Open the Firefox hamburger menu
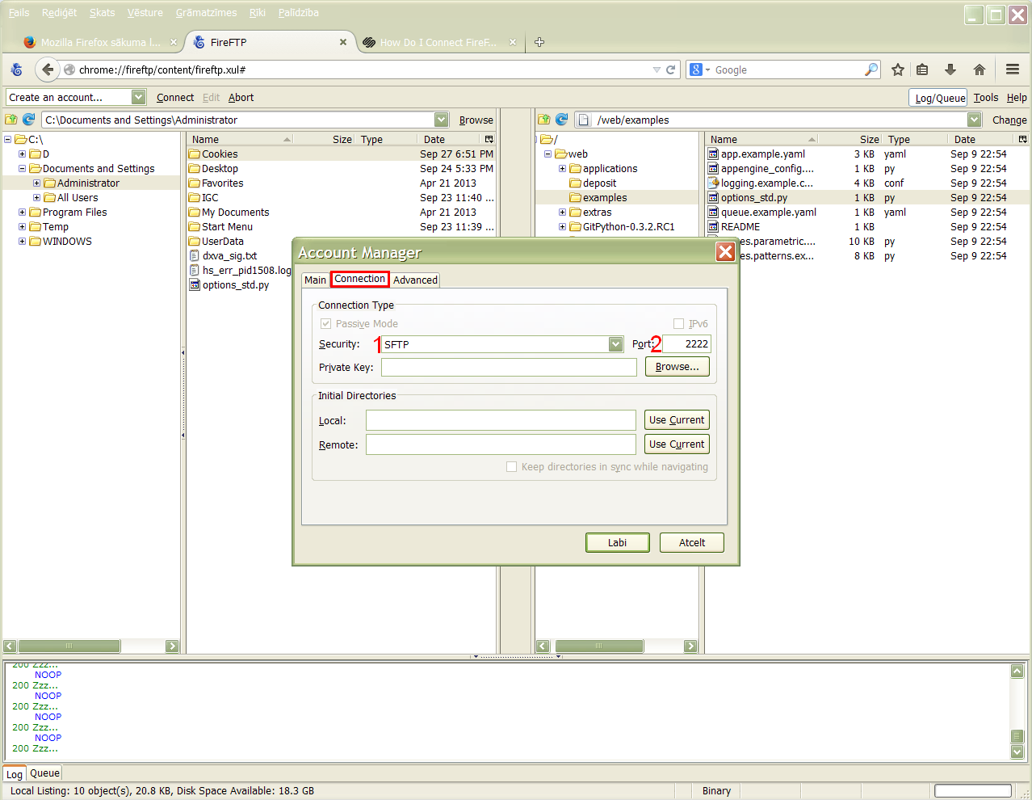 [x=1012, y=69]
